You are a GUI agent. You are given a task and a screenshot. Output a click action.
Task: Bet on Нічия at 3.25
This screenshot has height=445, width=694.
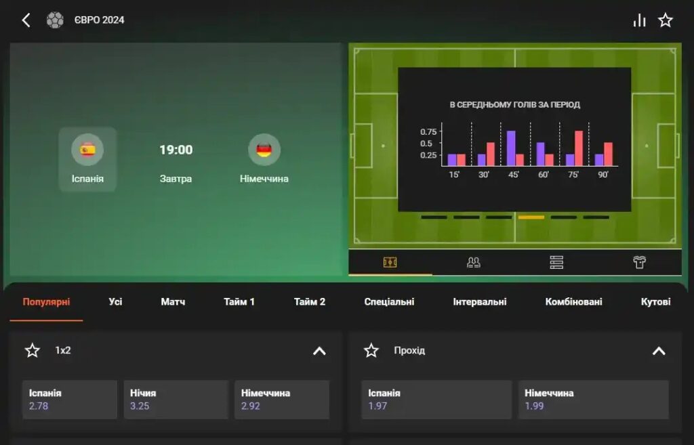pos(176,400)
